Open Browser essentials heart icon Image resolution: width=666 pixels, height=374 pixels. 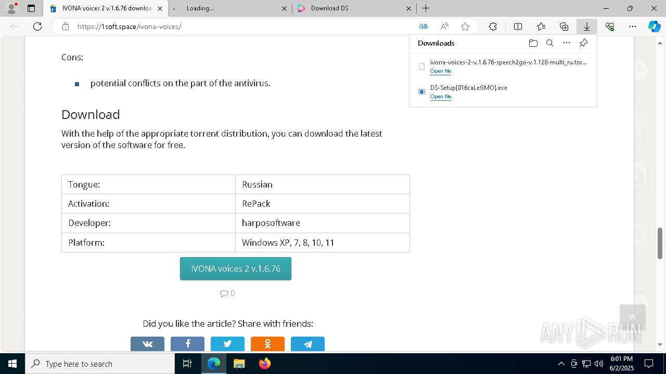pos(610,26)
